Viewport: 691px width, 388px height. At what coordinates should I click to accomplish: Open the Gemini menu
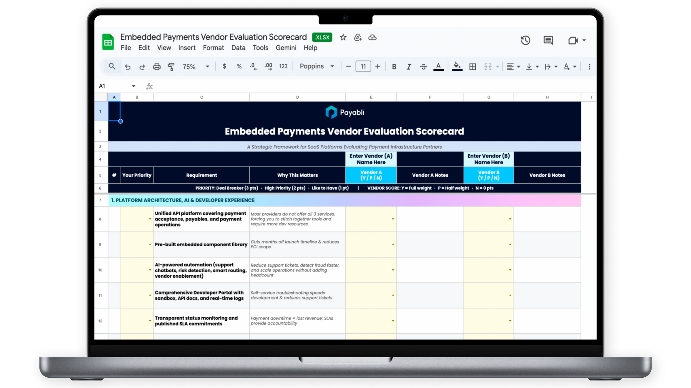pyautogui.click(x=286, y=48)
